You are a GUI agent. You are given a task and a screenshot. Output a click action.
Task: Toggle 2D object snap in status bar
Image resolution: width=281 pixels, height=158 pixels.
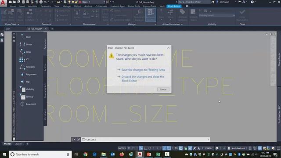169,148
